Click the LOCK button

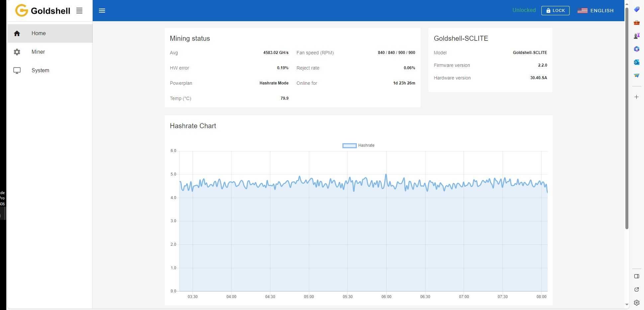pos(555,11)
